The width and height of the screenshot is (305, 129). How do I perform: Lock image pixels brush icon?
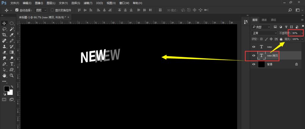[x=266, y=39]
